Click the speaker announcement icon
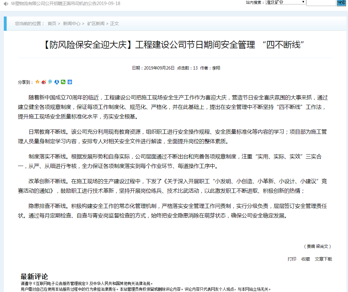Viewport: 348px width, 292px height. pos(6,3)
